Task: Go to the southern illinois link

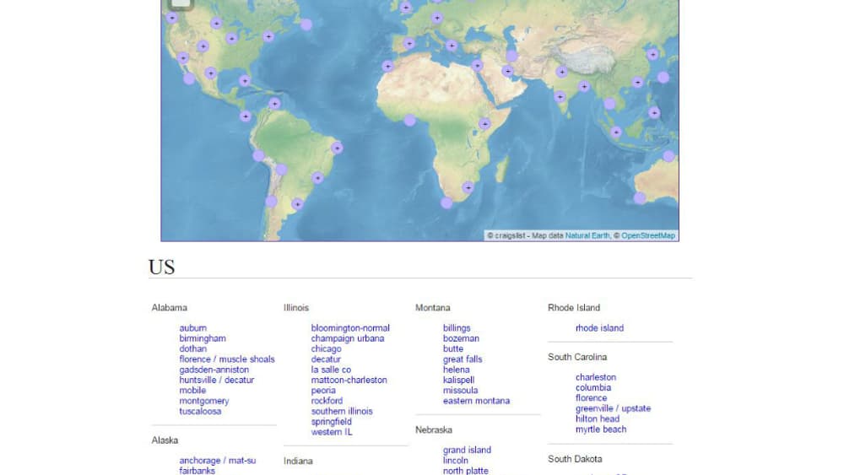Action: tap(341, 411)
